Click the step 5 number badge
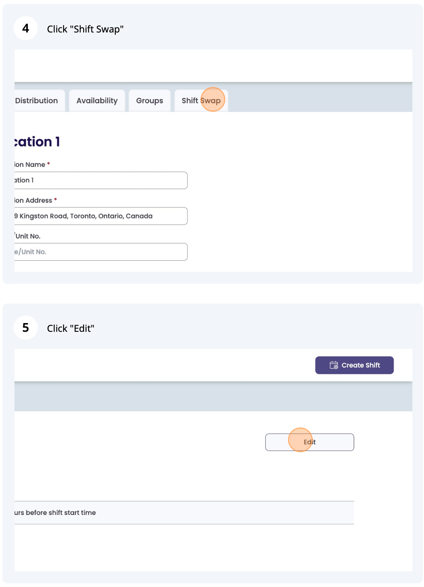Screen dimensions: 424x587 (26, 328)
